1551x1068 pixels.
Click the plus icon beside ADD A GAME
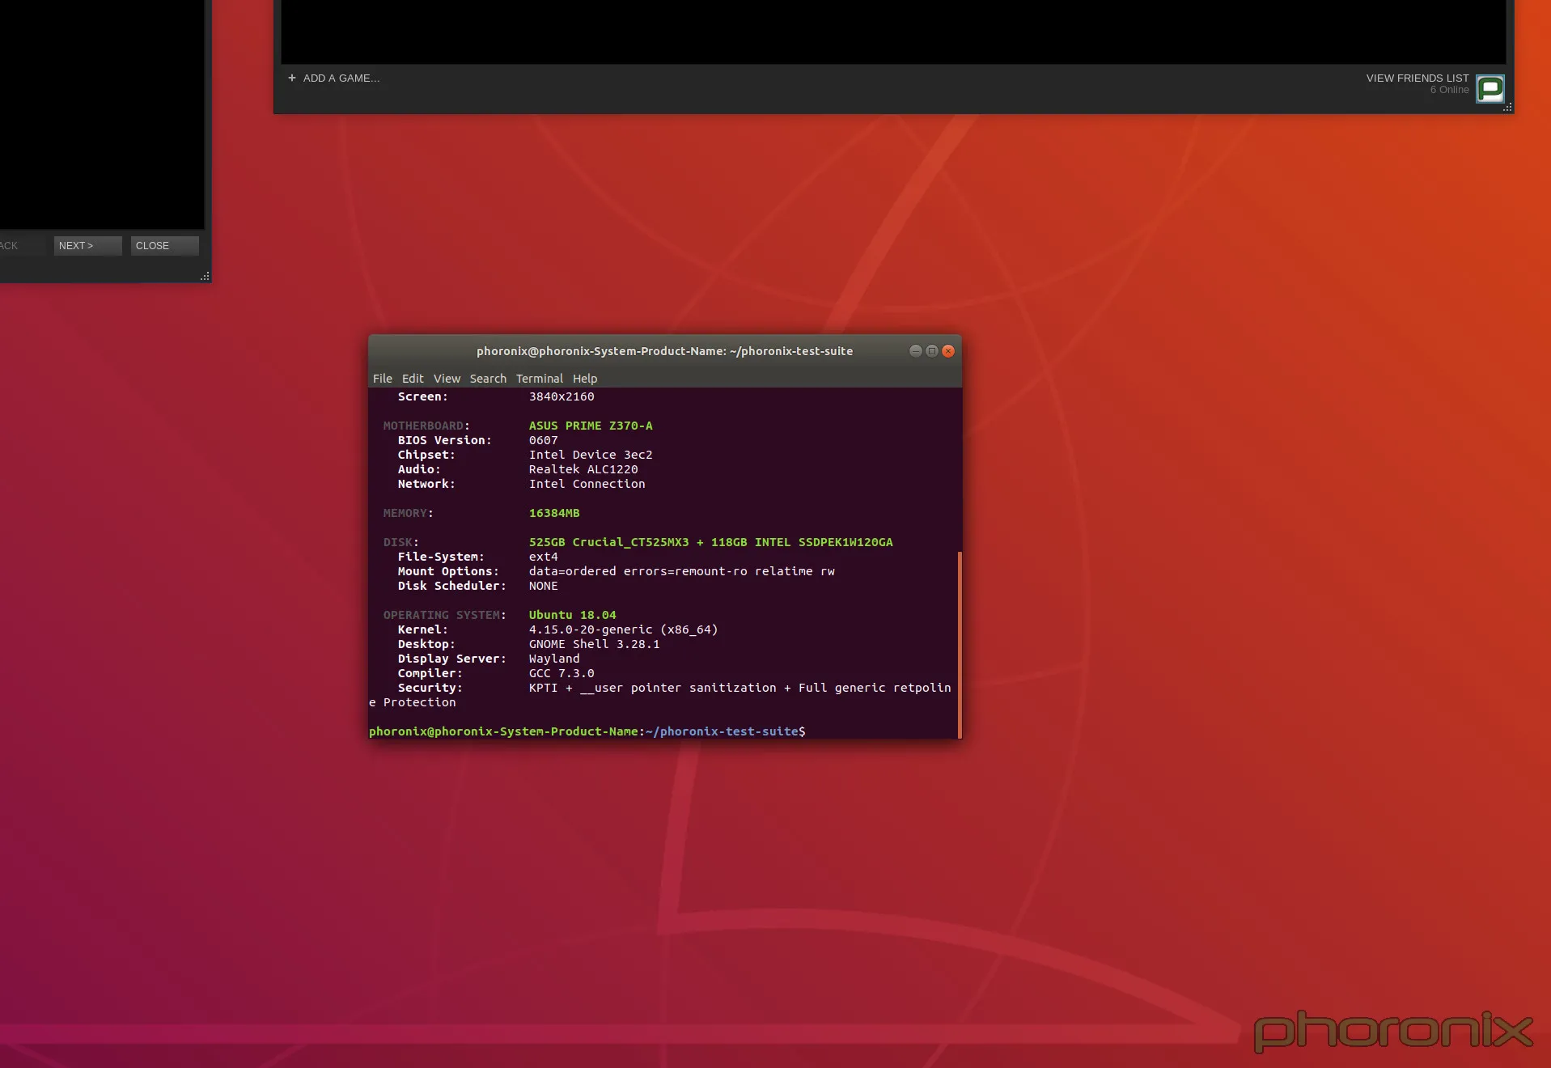tap(292, 78)
